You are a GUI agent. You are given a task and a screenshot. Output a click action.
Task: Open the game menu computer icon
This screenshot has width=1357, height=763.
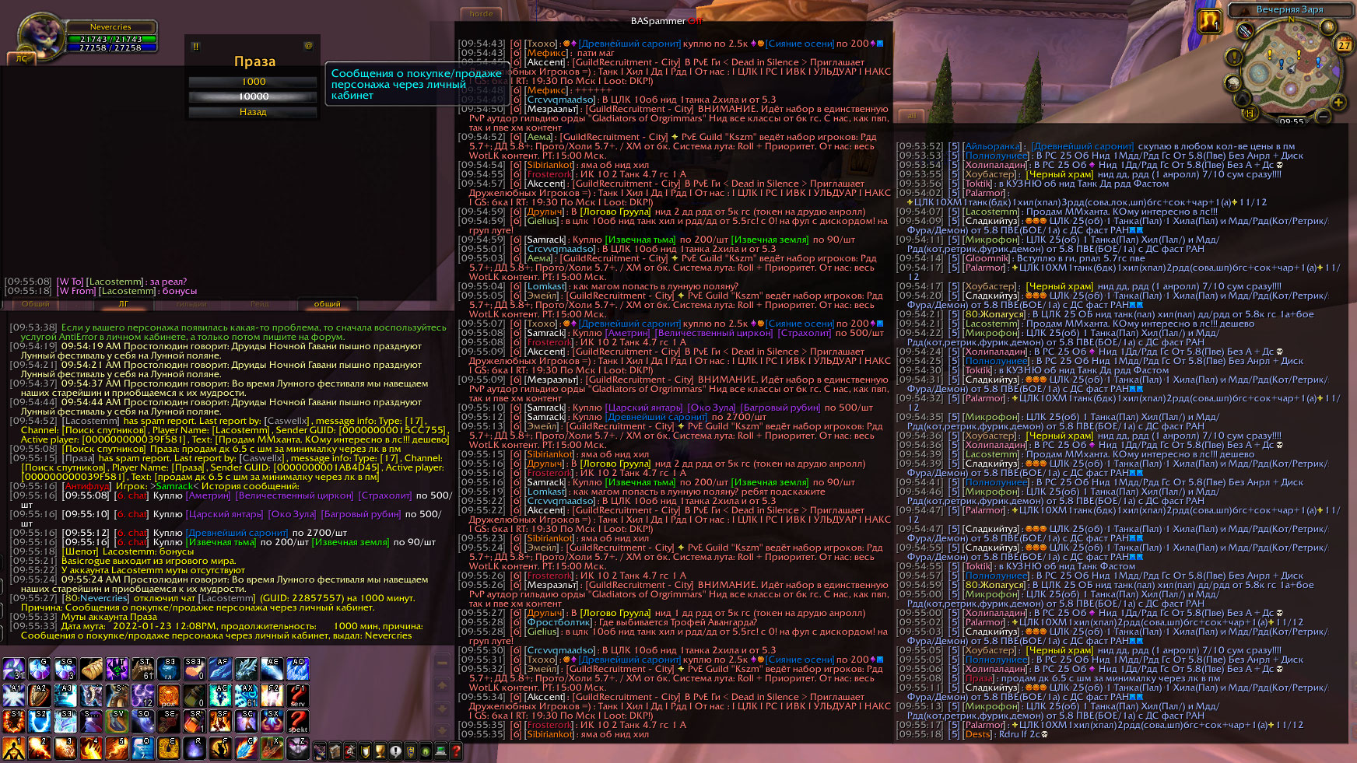(x=441, y=751)
